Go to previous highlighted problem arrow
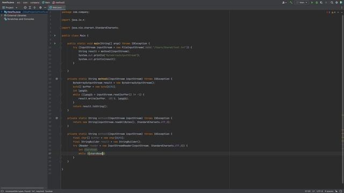Viewport: 344px width, 193px height. (x=338, y=12)
